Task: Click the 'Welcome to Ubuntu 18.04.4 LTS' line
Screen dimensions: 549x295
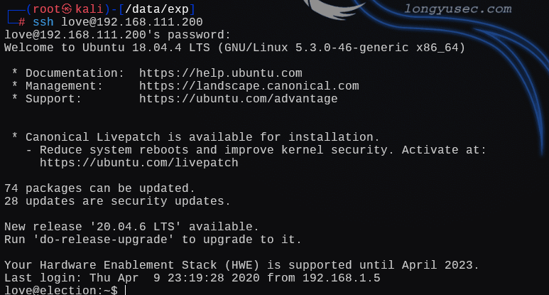Action: [234, 48]
